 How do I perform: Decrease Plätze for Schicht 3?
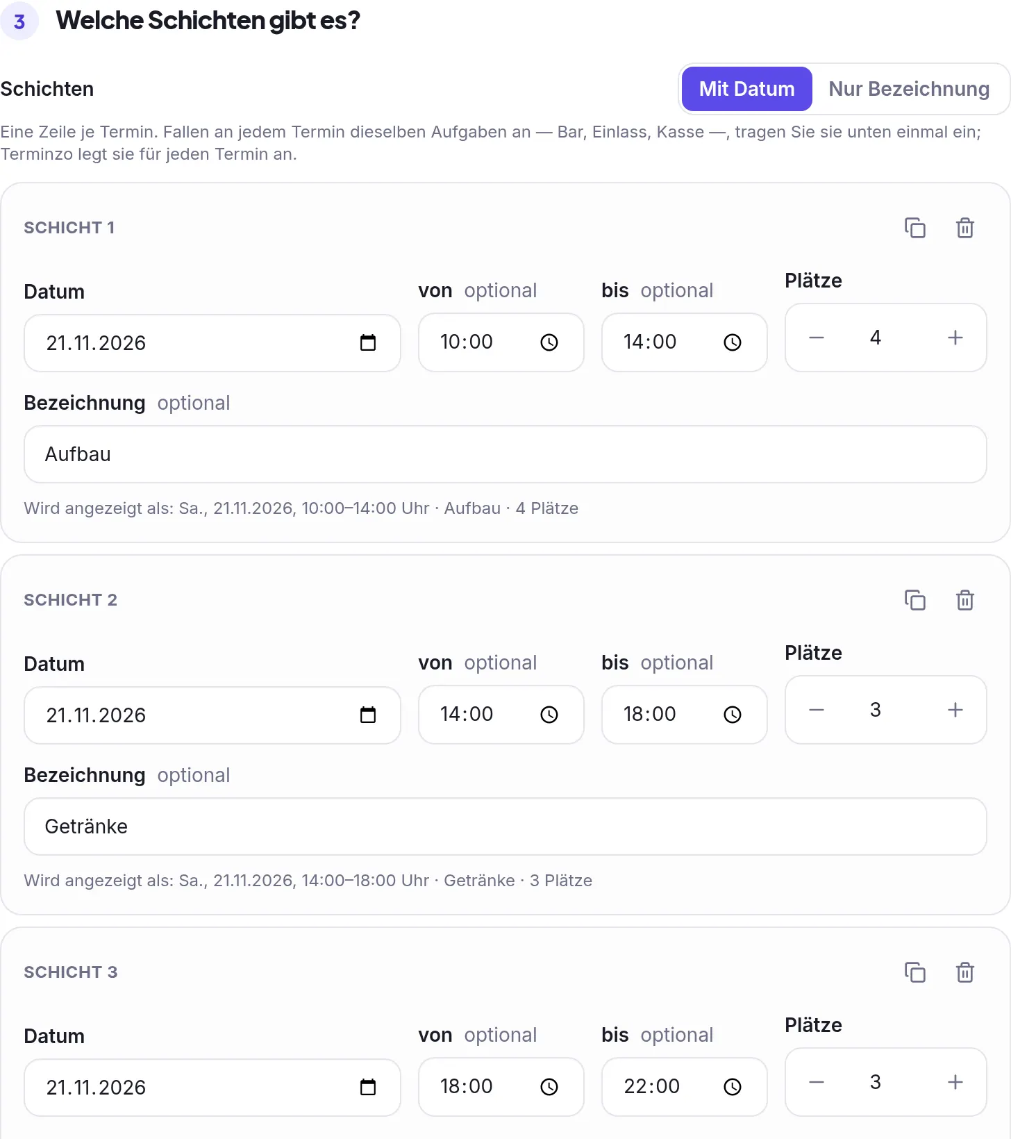817,1082
